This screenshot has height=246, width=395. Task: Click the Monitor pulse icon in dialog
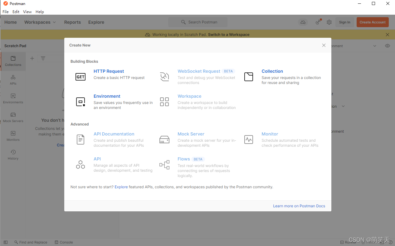pos(249,140)
